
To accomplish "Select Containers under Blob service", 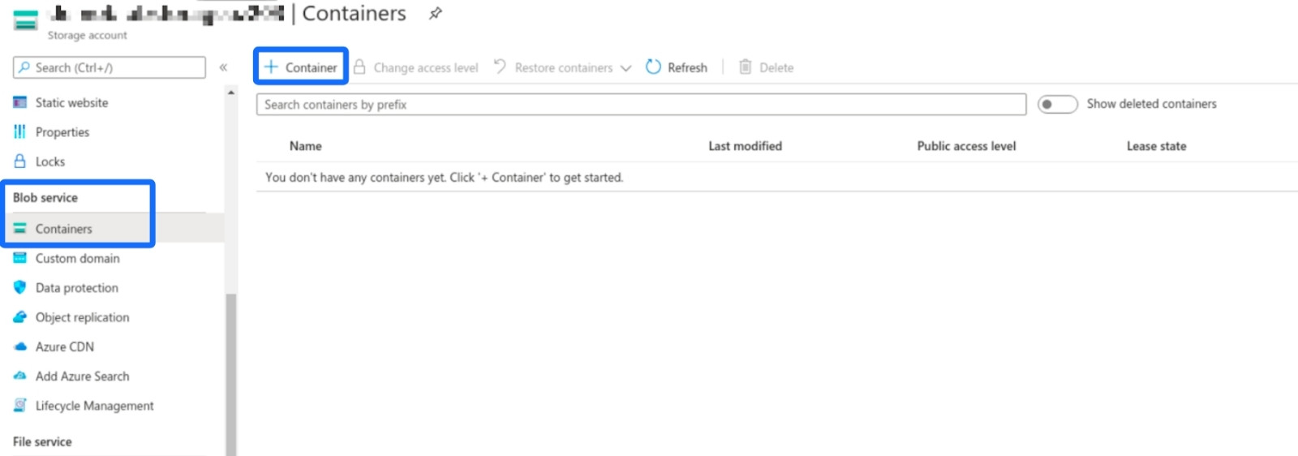I will pyautogui.click(x=63, y=229).
